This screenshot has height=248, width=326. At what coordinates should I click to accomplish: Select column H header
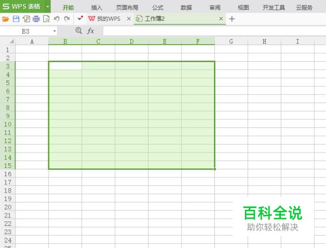(264, 41)
